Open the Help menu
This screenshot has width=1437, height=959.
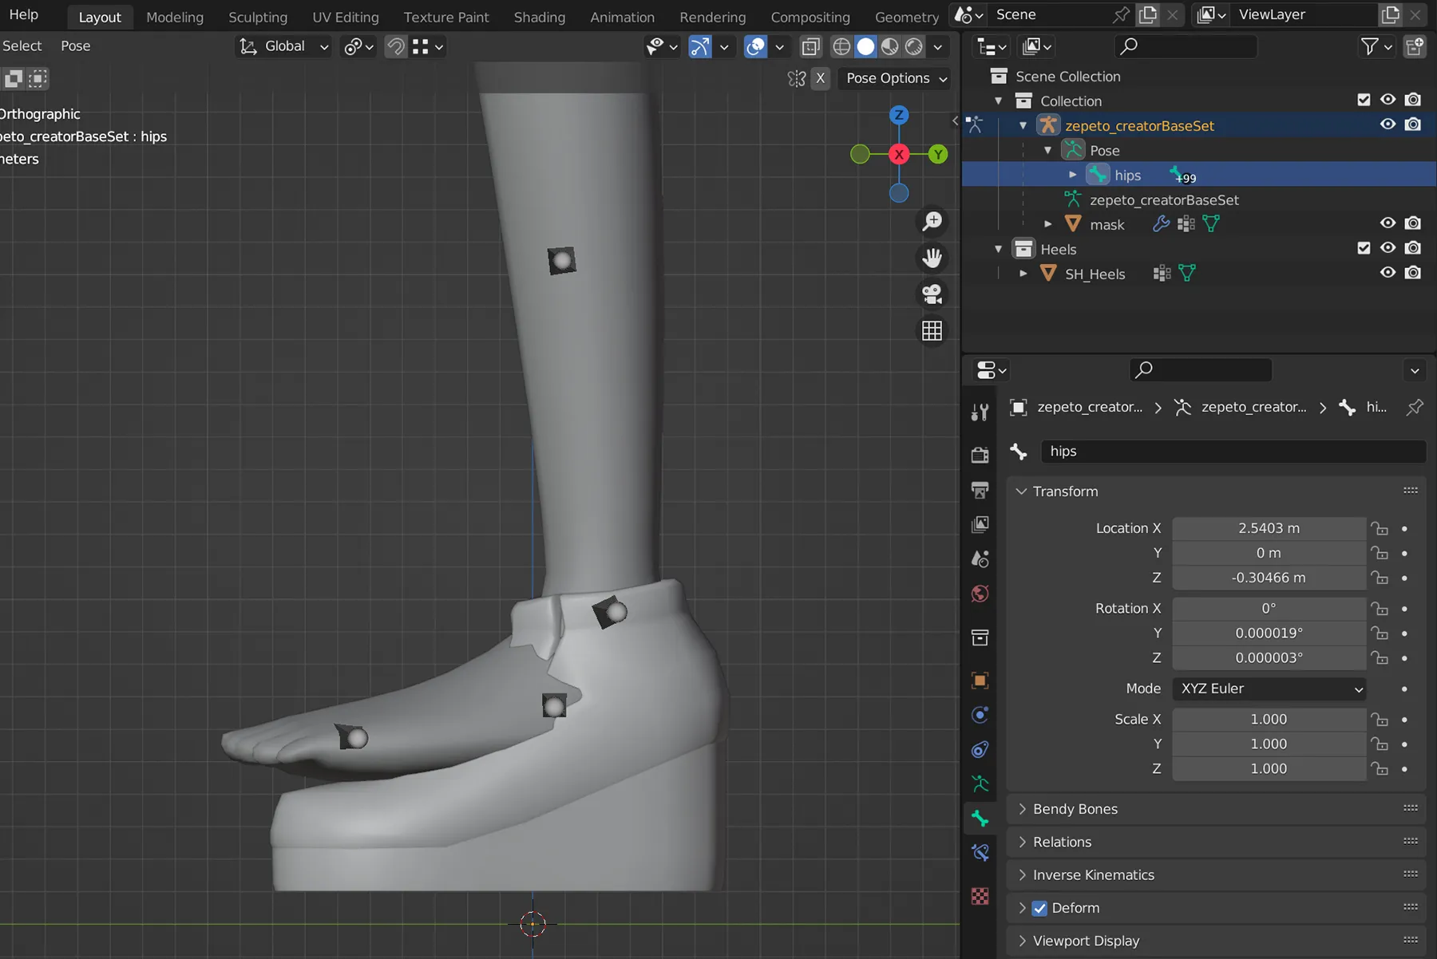(23, 14)
